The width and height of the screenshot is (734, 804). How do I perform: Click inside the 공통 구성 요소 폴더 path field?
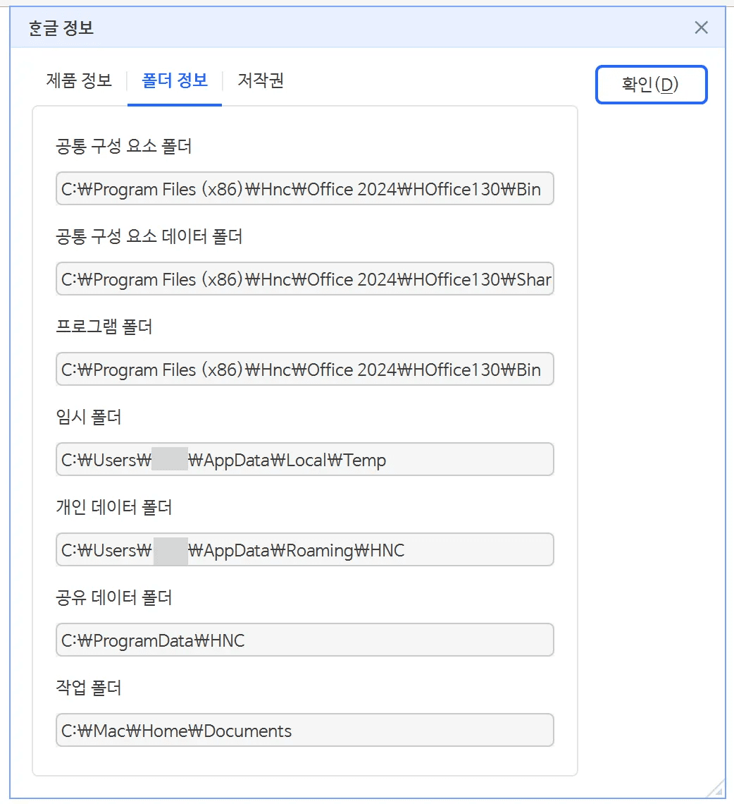point(304,188)
